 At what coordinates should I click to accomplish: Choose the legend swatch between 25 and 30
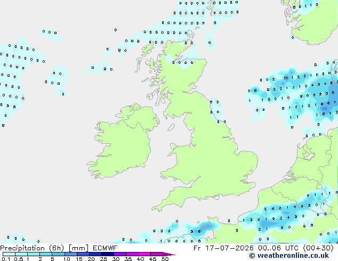(108, 254)
